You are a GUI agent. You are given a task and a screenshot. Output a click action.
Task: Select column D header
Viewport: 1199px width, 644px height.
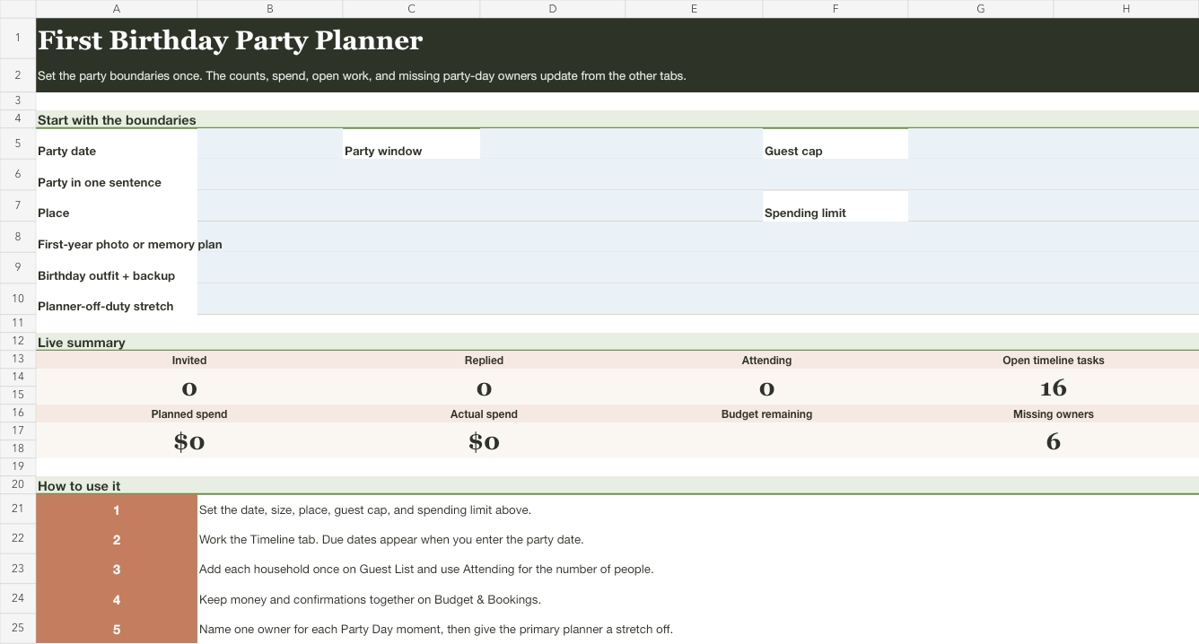click(x=553, y=9)
